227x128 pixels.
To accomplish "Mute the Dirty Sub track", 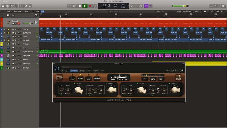I will tap(13, 24).
